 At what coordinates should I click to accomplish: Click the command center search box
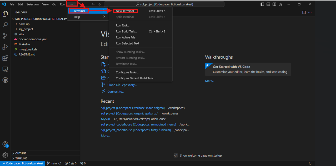164,4
